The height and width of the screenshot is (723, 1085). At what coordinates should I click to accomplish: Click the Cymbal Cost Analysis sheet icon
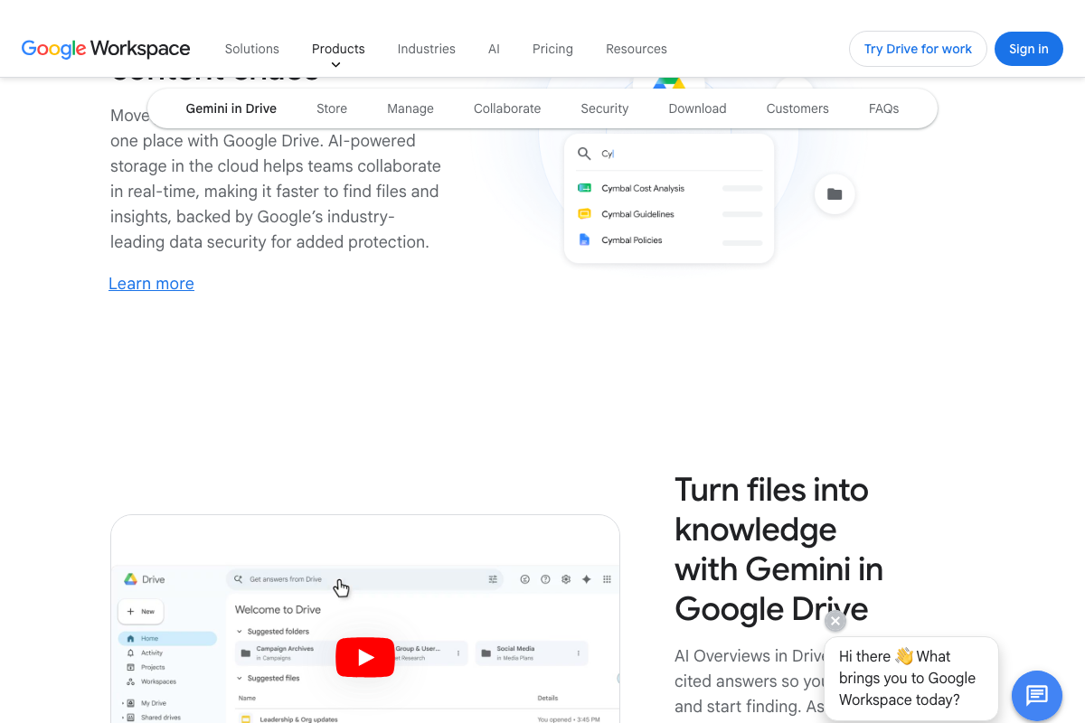tap(584, 188)
